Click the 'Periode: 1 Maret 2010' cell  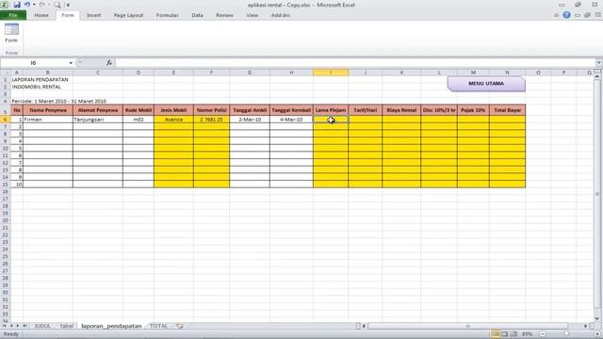click(58, 101)
